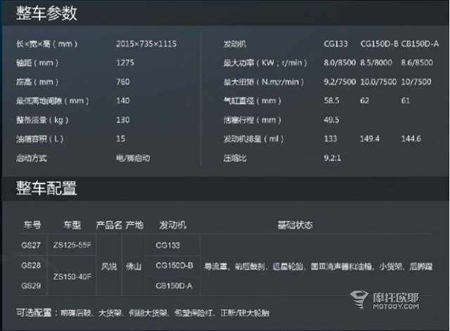Click the cylinder bore value 58.5
Image resolution: width=450 pixels, height=331 pixels.
click(331, 100)
